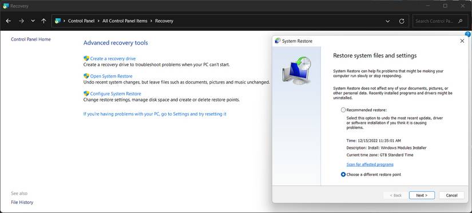Image resolution: width=472 pixels, height=213 pixels.
Task: Expand chevron after All Control Panel Items
Action: [152, 21]
